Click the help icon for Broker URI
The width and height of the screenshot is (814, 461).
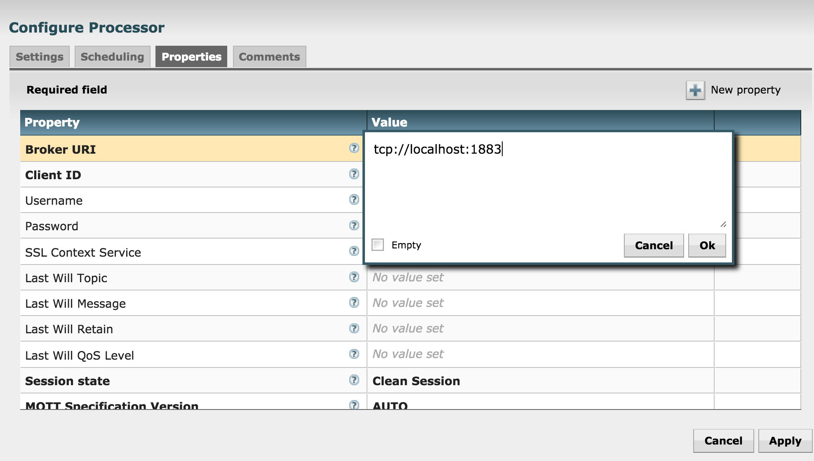tap(354, 148)
